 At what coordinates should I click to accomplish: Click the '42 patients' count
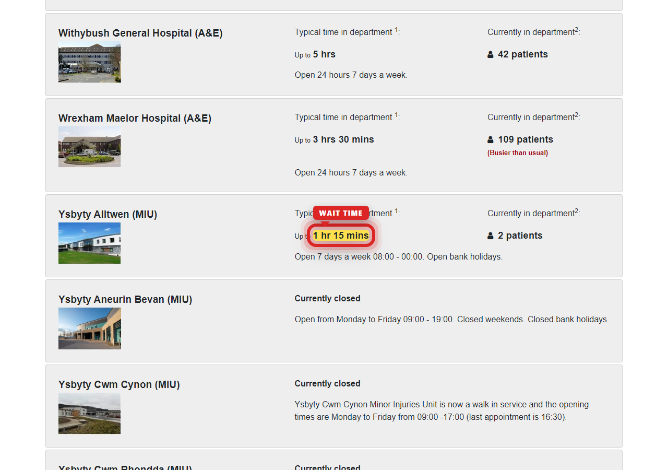523,54
